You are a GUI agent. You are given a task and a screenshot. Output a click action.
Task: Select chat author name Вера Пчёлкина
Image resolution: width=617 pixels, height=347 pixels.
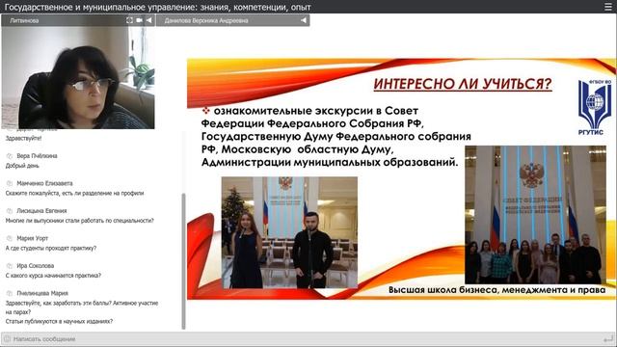(37, 156)
